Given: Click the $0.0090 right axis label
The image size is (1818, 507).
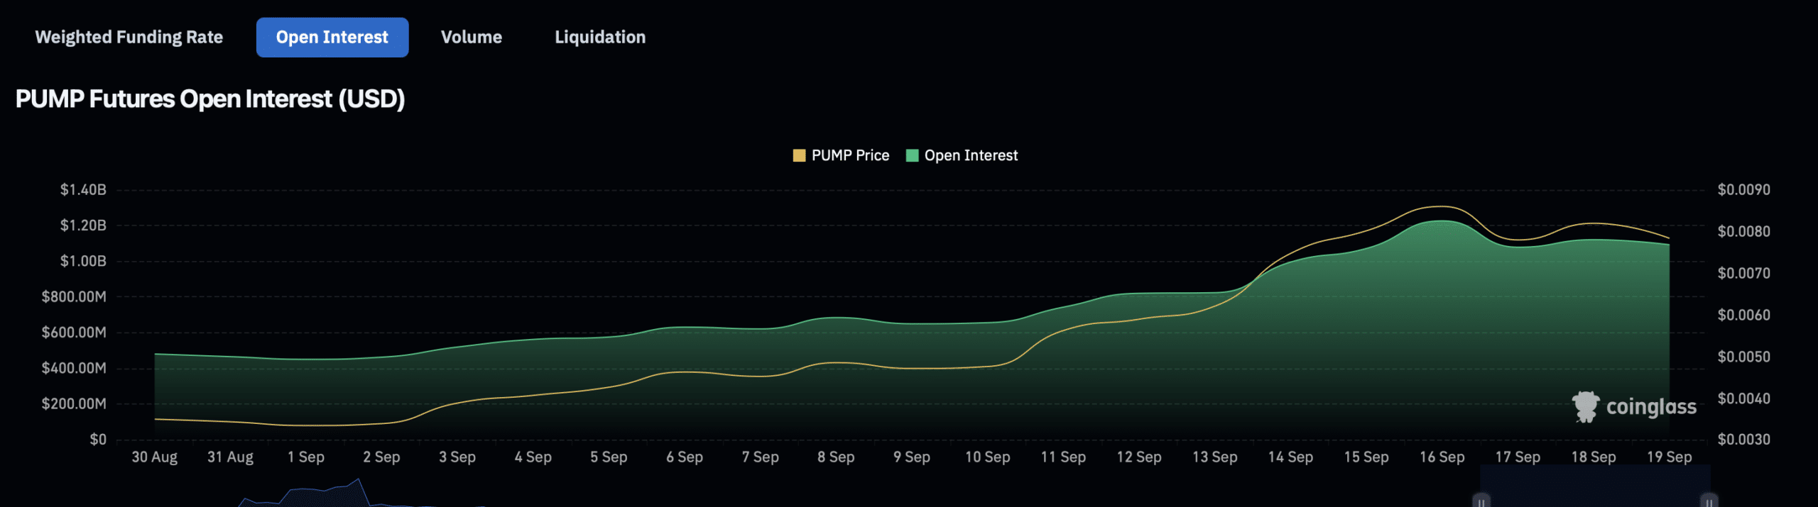Looking at the screenshot, I should tap(1743, 190).
